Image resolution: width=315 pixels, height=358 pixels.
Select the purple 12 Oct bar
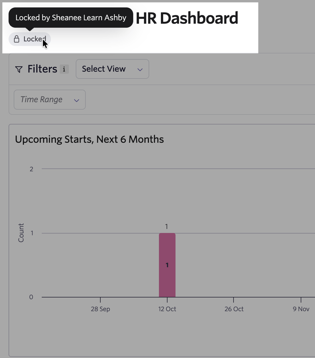coord(167,265)
